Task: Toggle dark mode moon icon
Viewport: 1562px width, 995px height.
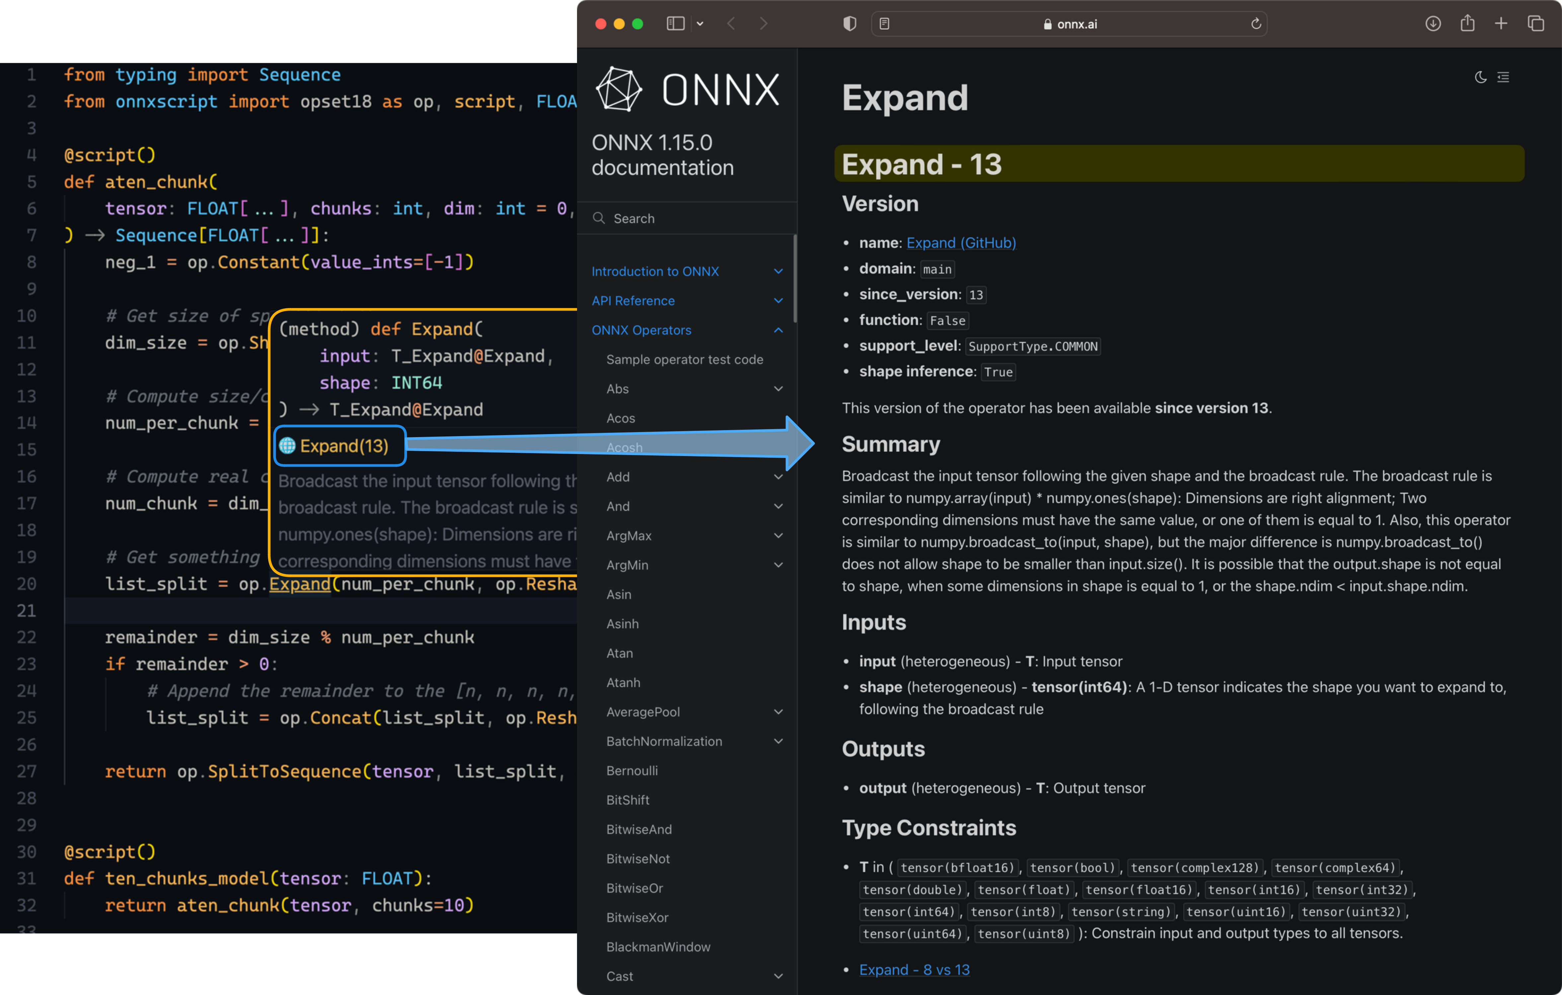Action: pos(1480,77)
